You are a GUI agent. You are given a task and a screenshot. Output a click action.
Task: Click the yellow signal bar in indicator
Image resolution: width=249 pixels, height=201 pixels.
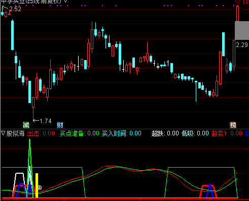pos(37,185)
